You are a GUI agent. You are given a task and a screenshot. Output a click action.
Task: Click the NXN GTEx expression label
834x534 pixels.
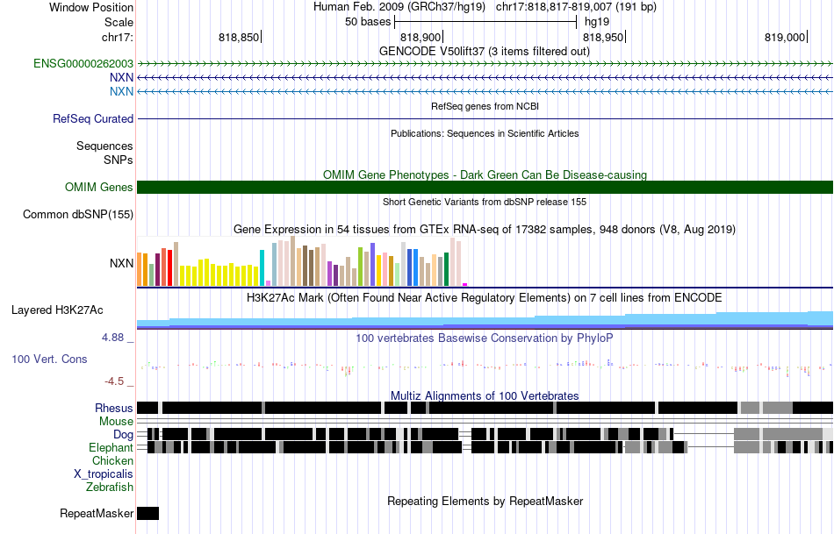(122, 264)
